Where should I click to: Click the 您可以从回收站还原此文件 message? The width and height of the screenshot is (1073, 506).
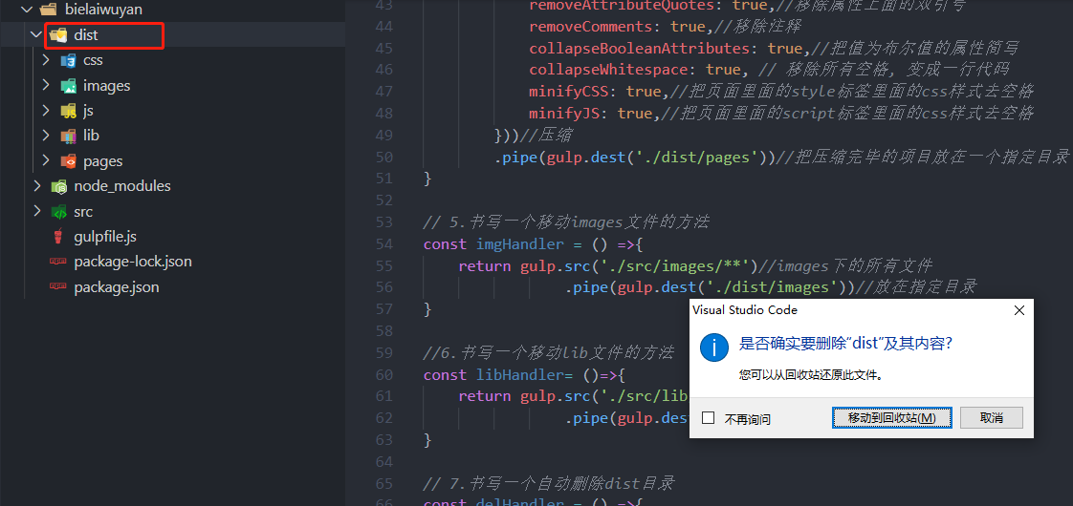point(811,375)
